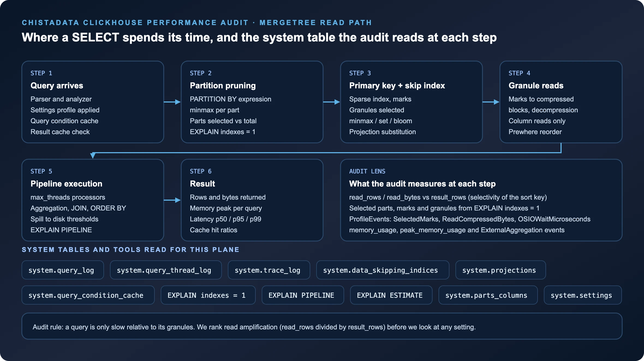The height and width of the screenshot is (361, 644).
Task: Select the 'read_rows / read_bytes vs result_rows' line
Action: pyautogui.click(x=448, y=197)
